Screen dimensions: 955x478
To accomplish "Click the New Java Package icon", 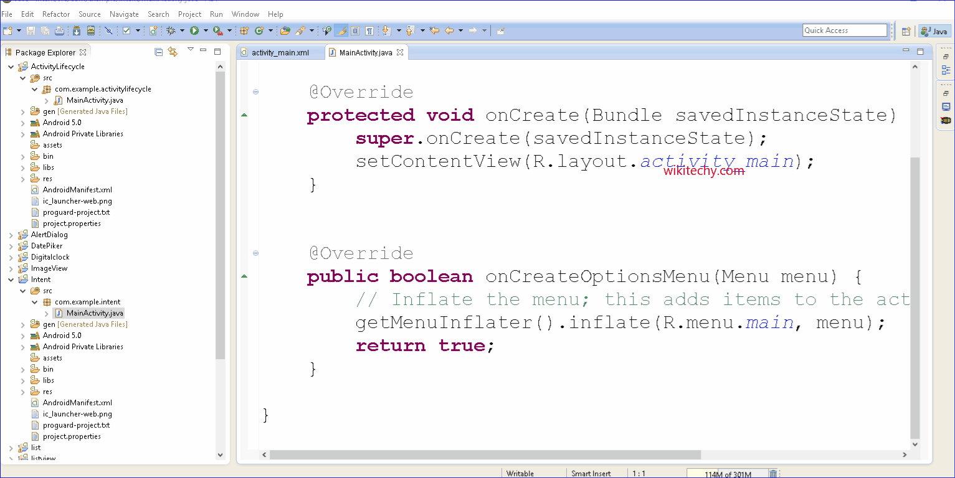I will pos(244,30).
